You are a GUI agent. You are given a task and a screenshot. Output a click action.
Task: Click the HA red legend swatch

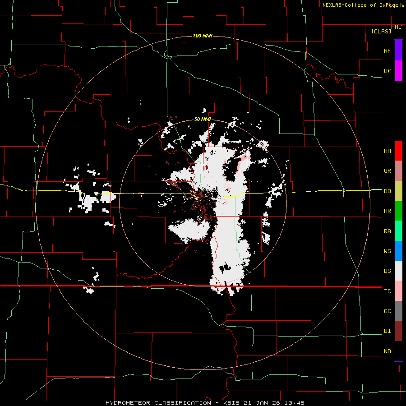click(x=398, y=151)
